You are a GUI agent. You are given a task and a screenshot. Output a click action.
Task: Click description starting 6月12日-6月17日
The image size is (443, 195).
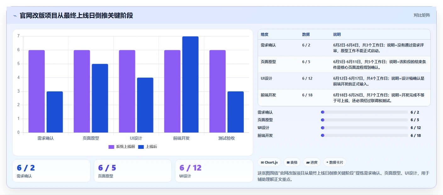(380, 81)
